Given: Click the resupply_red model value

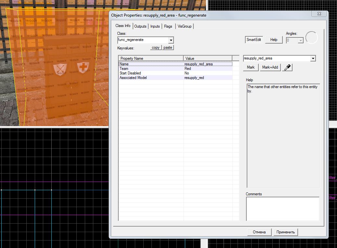Looking at the screenshot, I should pos(194,78).
